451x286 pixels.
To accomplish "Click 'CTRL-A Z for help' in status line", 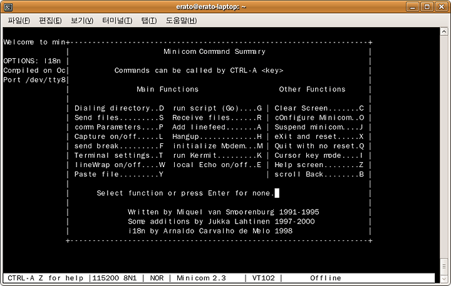I will click(x=46, y=278).
